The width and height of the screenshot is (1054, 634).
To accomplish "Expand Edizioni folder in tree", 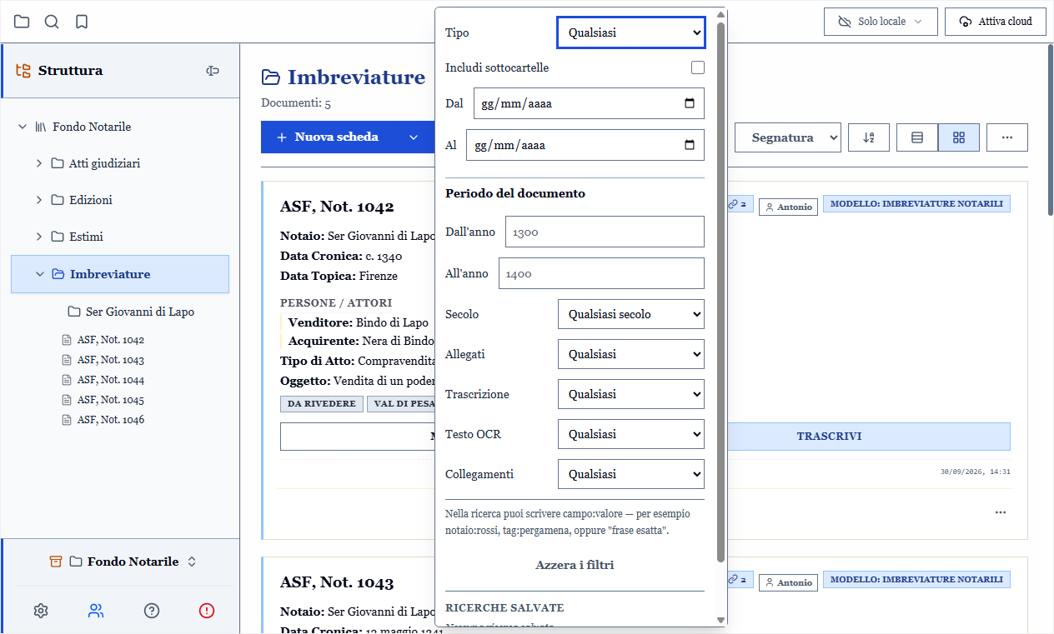I will click(x=39, y=200).
